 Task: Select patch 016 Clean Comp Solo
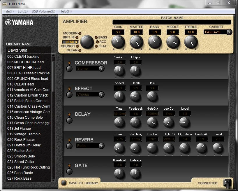tap(29, 117)
